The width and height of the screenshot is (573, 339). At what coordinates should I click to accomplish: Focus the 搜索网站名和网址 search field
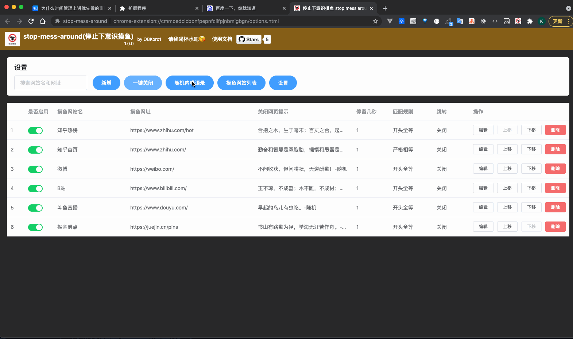pos(51,83)
